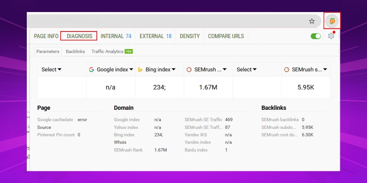Select the Parameters sub-tab

(x=48, y=52)
